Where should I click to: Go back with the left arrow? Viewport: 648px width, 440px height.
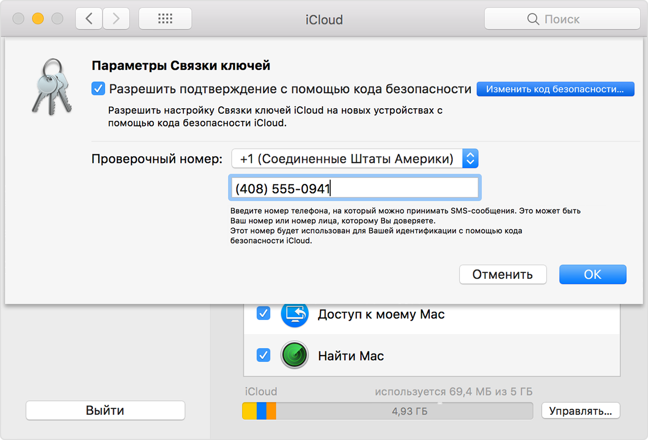click(x=89, y=19)
